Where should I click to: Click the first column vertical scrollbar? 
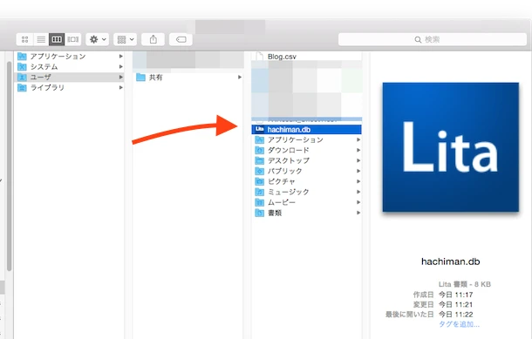click(x=10, y=166)
